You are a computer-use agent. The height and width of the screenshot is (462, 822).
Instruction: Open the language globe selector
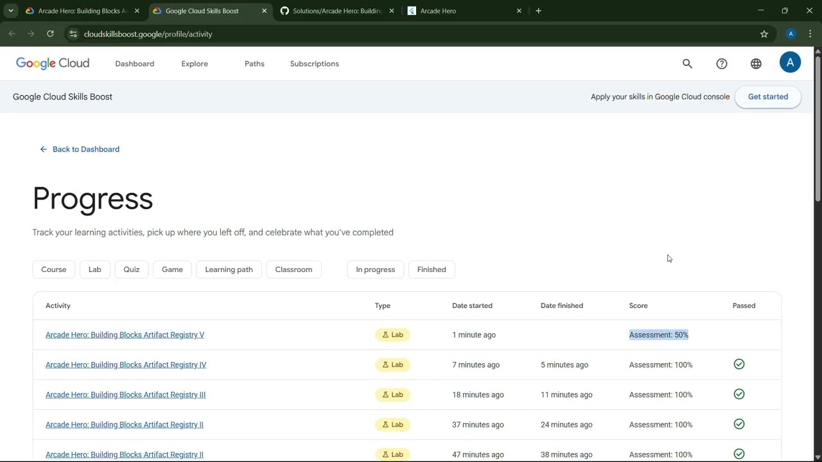(756, 64)
